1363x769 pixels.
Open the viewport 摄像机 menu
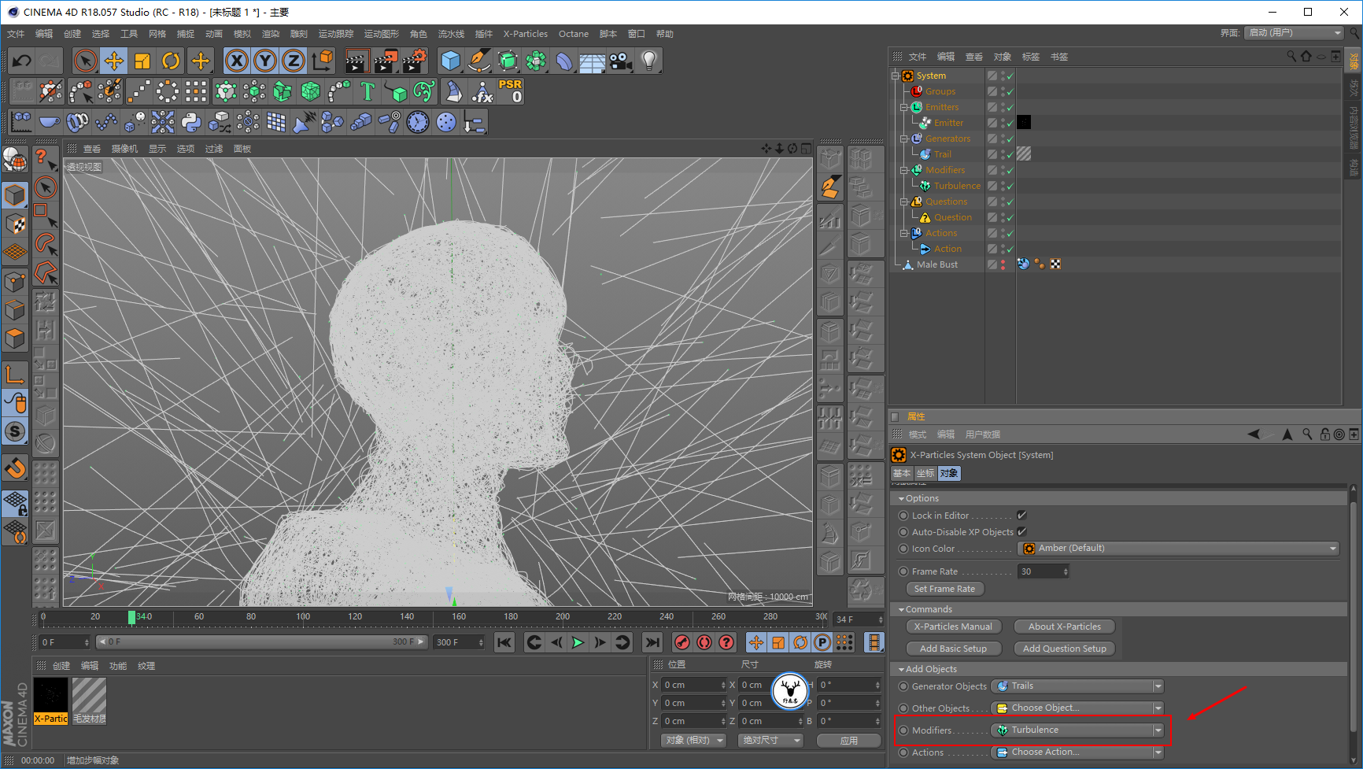124,149
